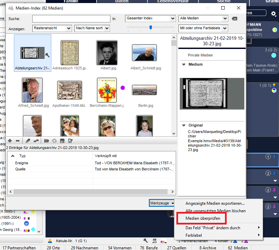Click the pencil edit icon in media toolbar
The width and height of the screenshot is (279, 250).
click(28, 141)
